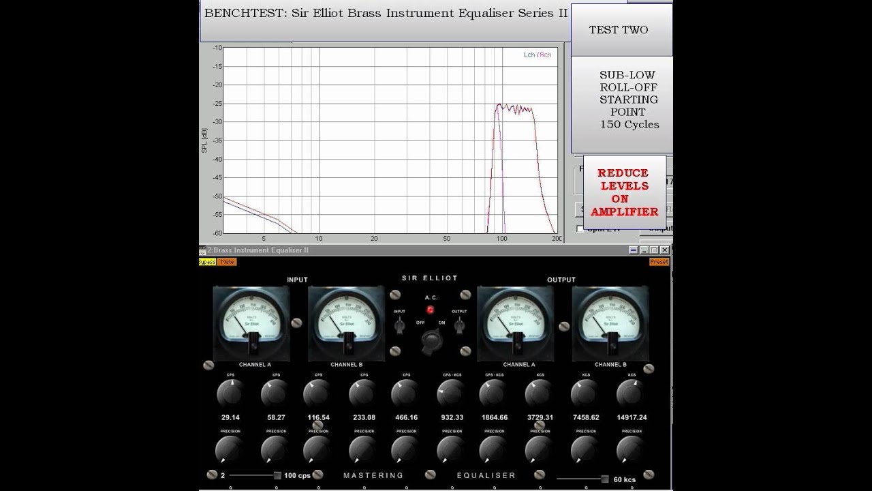Click the Output Channel A VU meter
Viewport: 872px width, 491px height.
tap(516, 323)
